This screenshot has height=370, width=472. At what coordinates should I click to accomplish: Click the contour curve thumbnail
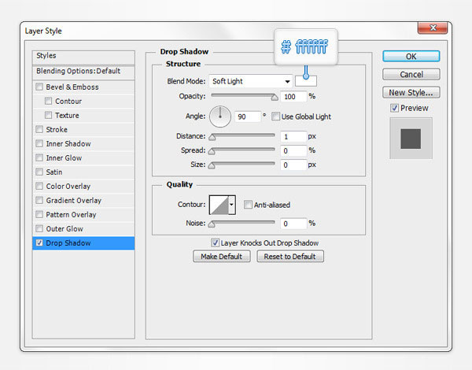(219, 205)
